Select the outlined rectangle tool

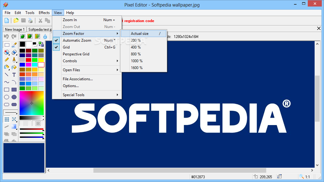point(7,90)
